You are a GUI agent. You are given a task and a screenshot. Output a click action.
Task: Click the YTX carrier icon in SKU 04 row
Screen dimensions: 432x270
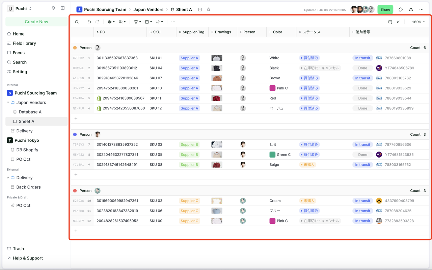379,68
